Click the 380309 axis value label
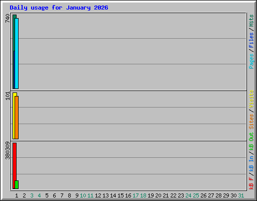Viewport: 257px width, 201px height. point(8,151)
